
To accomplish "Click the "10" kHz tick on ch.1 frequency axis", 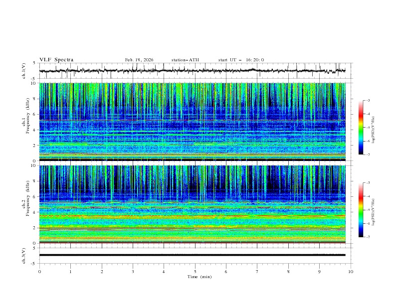I will tap(34, 83).
